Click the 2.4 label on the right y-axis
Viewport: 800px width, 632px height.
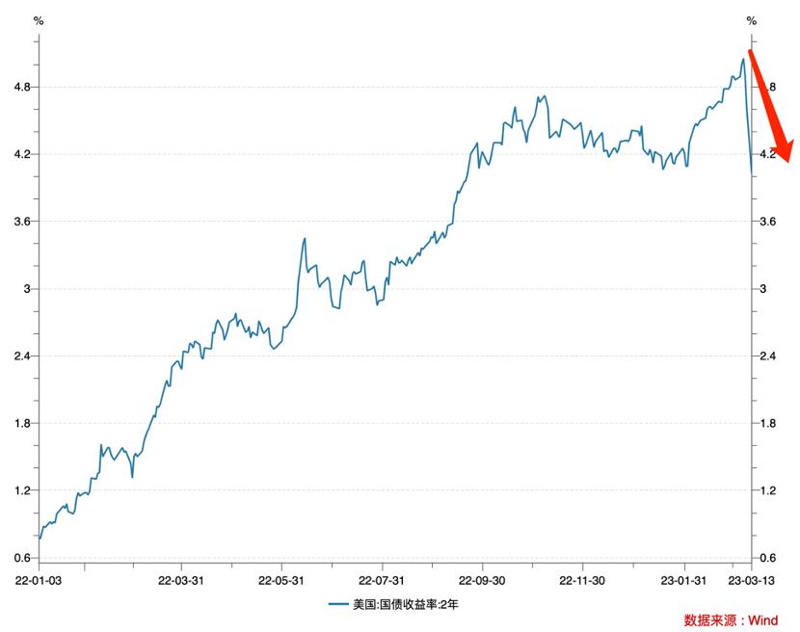click(x=769, y=356)
